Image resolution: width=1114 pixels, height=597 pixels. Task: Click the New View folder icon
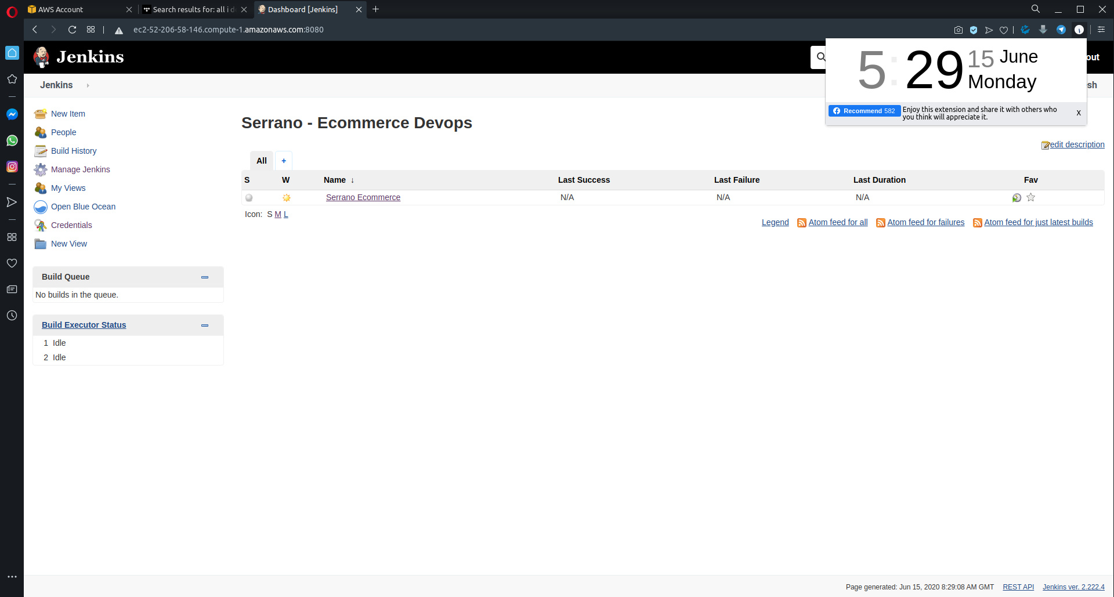(x=41, y=244)
